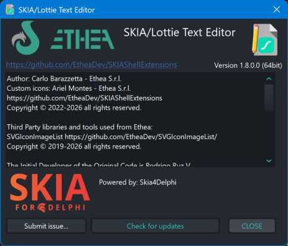Click the Spartan helmet in Delphi logo
The image size is (288, 246).
click(42, 207)
